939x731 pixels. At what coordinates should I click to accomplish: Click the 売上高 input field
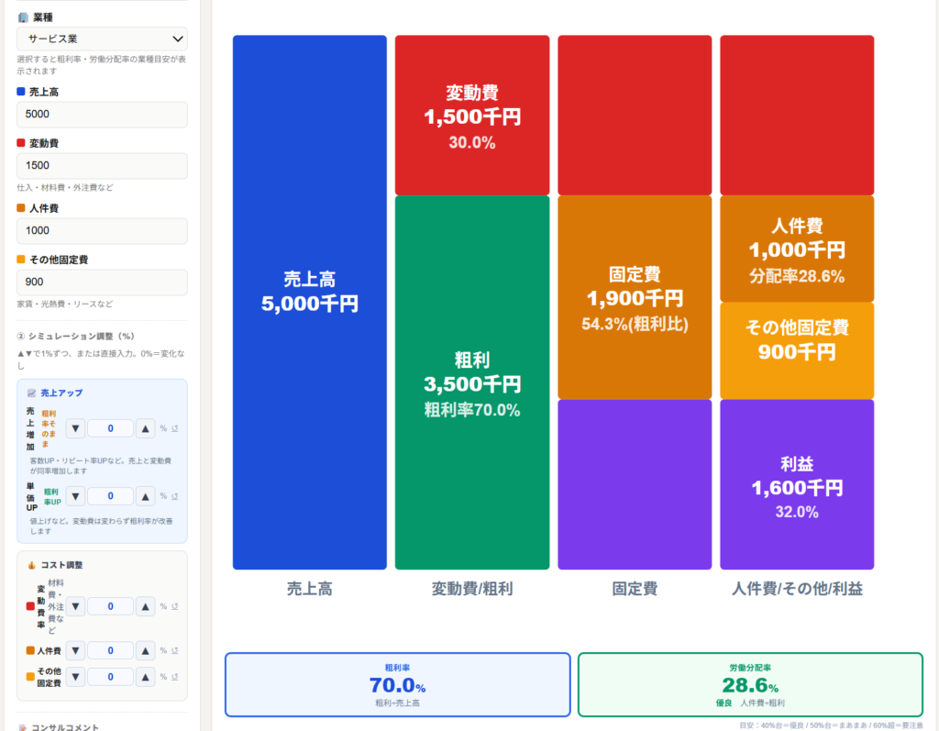102,115
